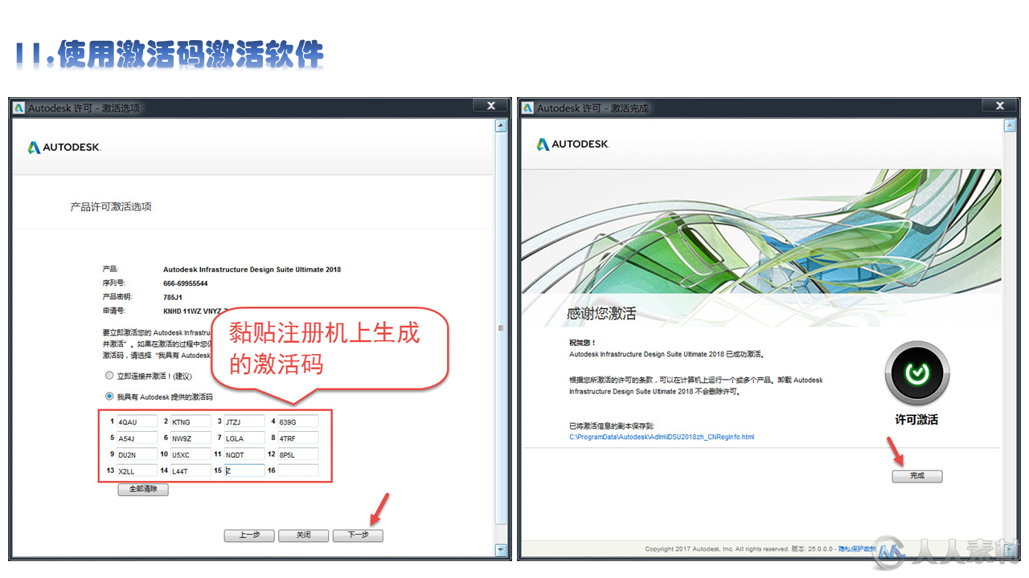Close the 激活完成 window
The width and height of the screenshot is (1029, 578).
[x=1000, y=106]
